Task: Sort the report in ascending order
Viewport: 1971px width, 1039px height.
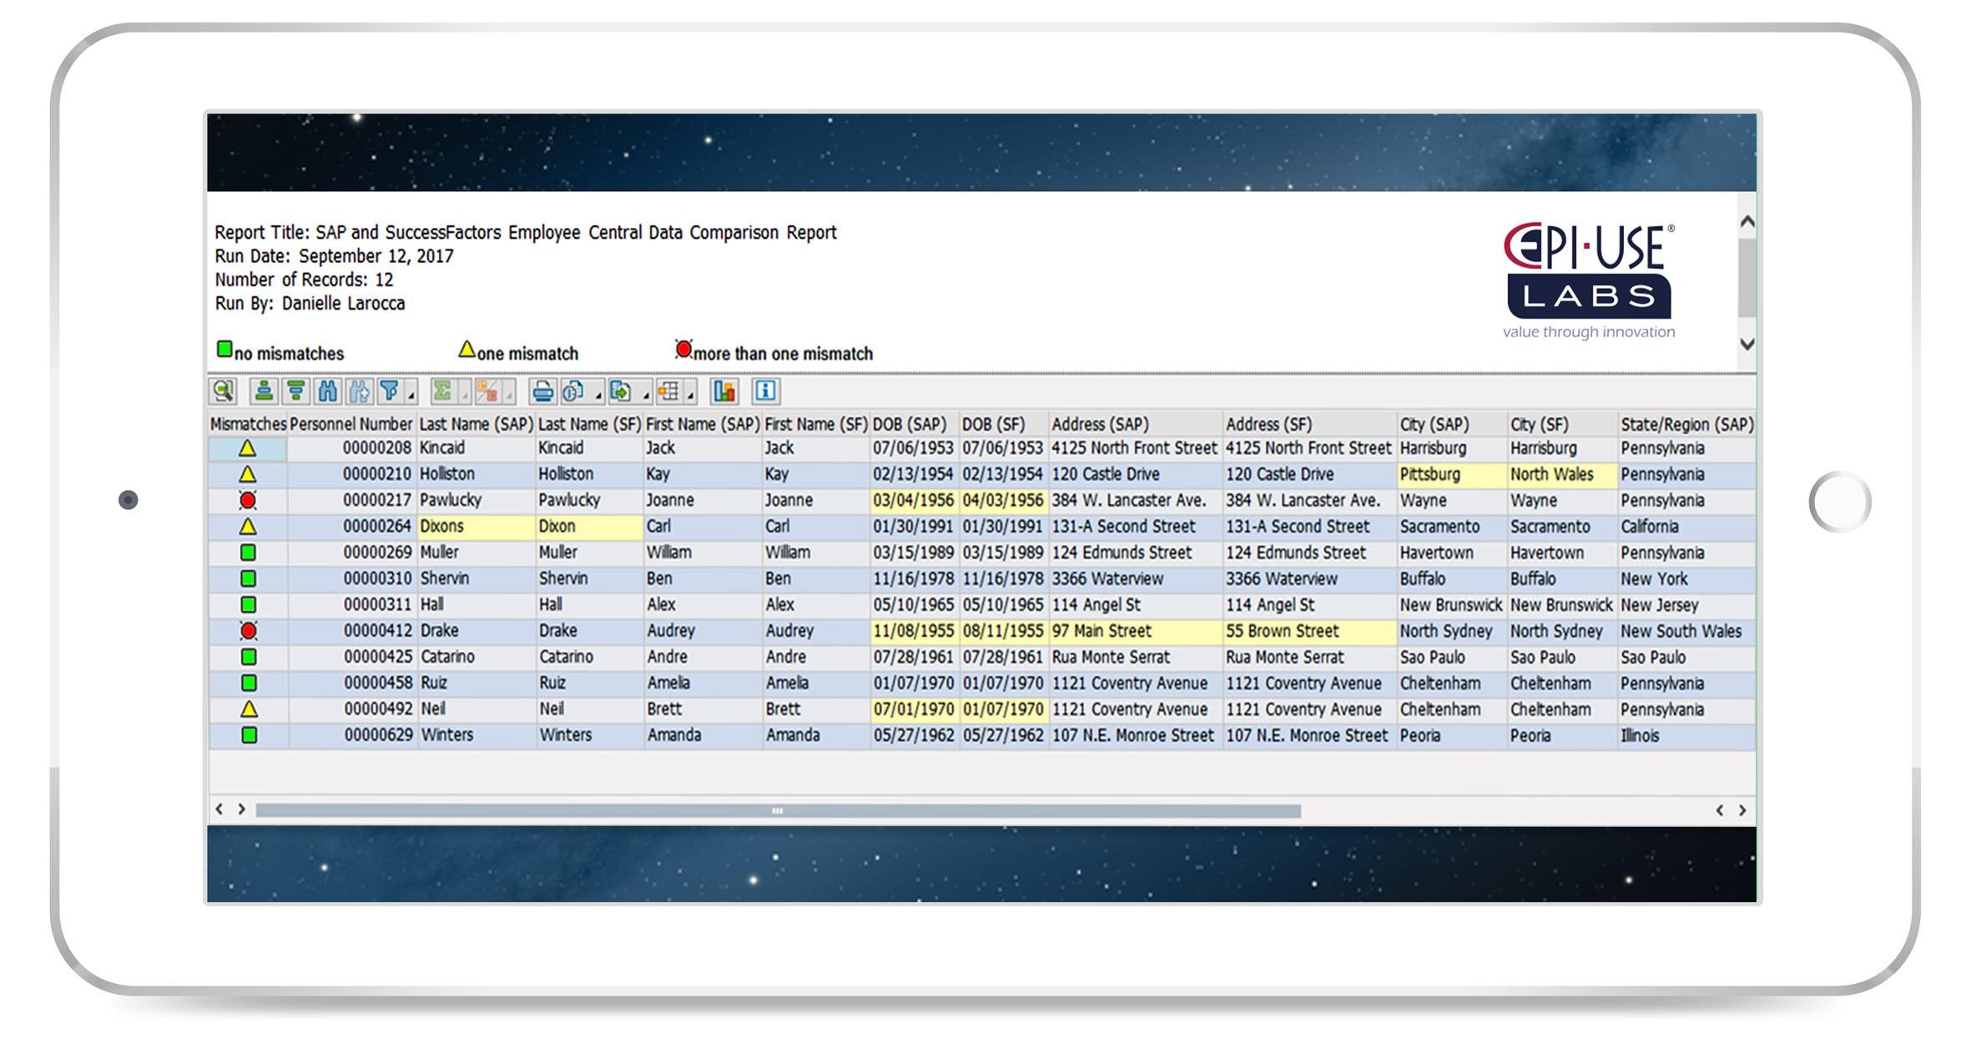Action: click(x=262, y=391)
